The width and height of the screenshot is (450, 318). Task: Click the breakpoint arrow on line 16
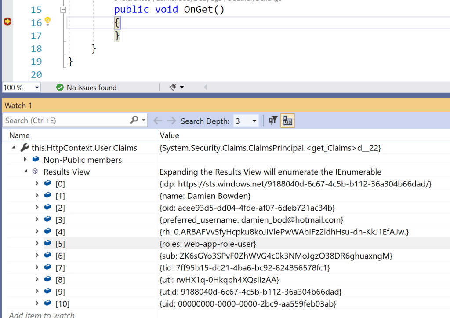[7, 22]
